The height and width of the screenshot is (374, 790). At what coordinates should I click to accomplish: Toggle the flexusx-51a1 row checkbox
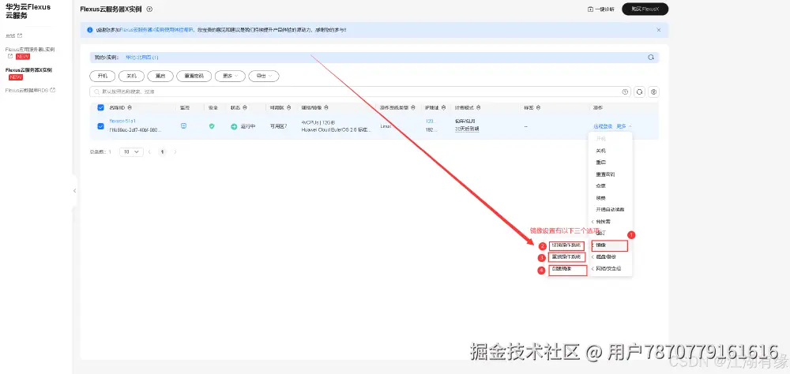100,125
